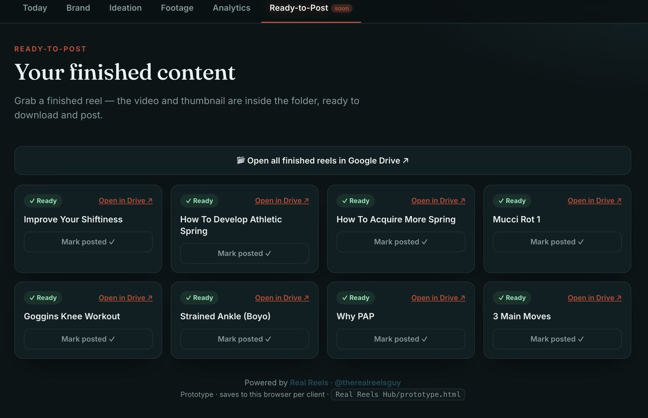
Task: Open How To Acquire More Spring in Drive
Action: 438,201
